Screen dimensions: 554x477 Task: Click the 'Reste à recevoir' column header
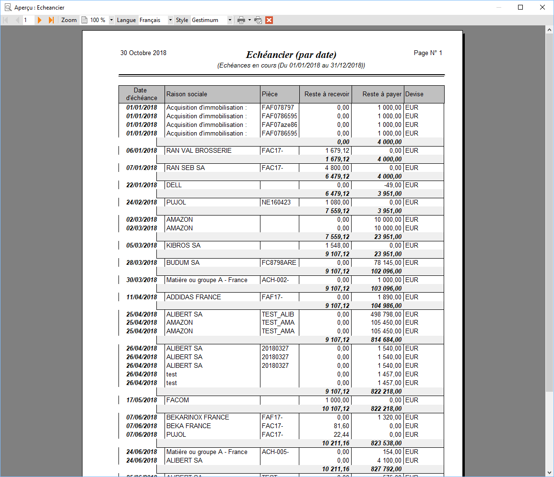point(327,94)
